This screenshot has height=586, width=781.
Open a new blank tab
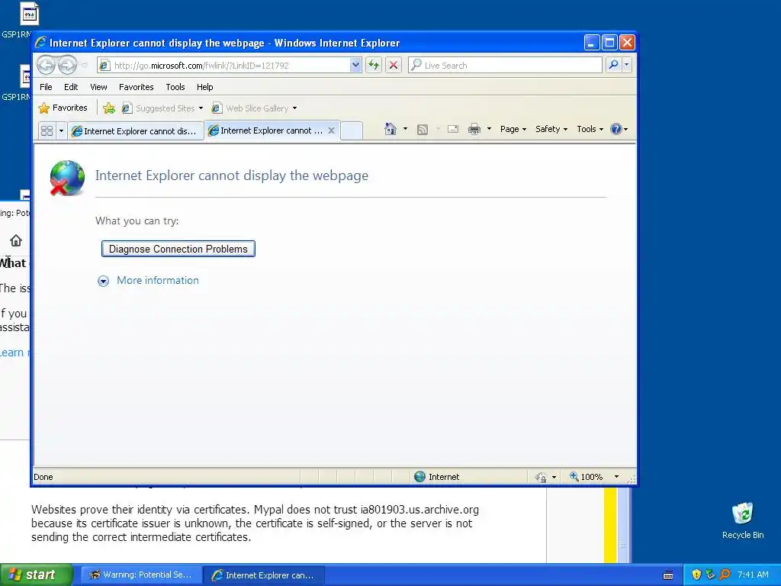[x=352, y=130]
